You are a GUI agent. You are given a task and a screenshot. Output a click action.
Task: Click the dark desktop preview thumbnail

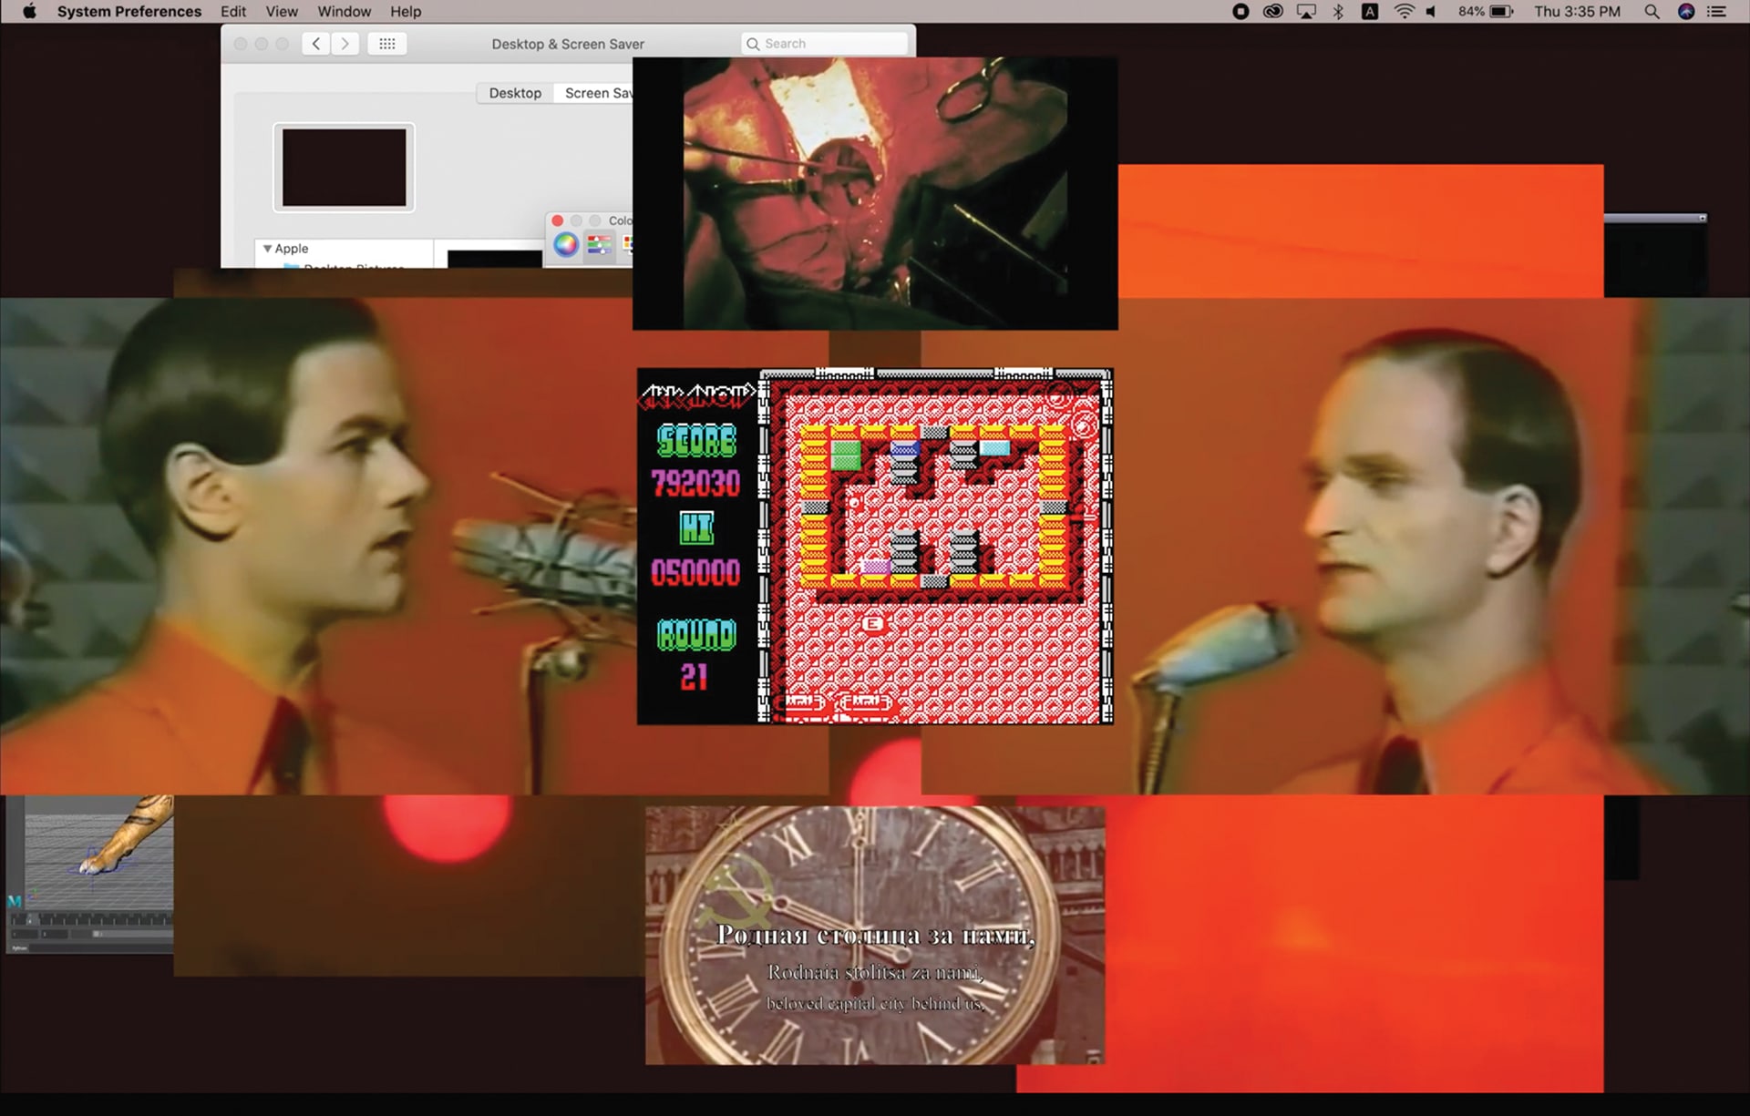pyautogui.click(x=344, y=168)
